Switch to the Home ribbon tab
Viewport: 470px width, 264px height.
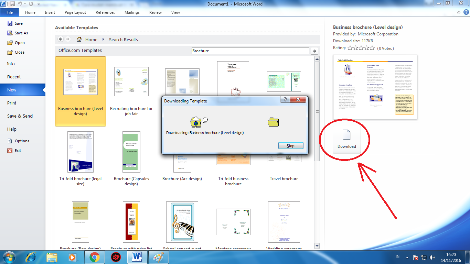pos(30,12)
